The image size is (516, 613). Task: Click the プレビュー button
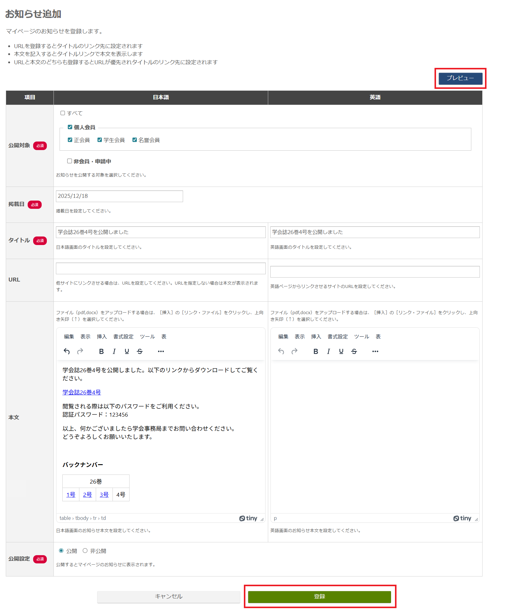460,79
